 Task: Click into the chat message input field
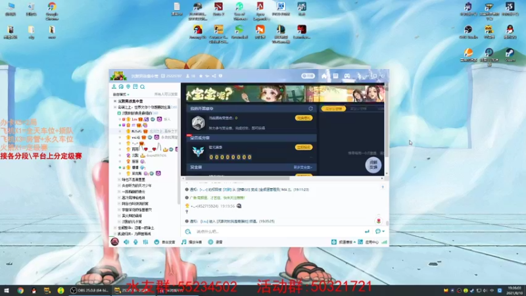click(x=277, y=232)
